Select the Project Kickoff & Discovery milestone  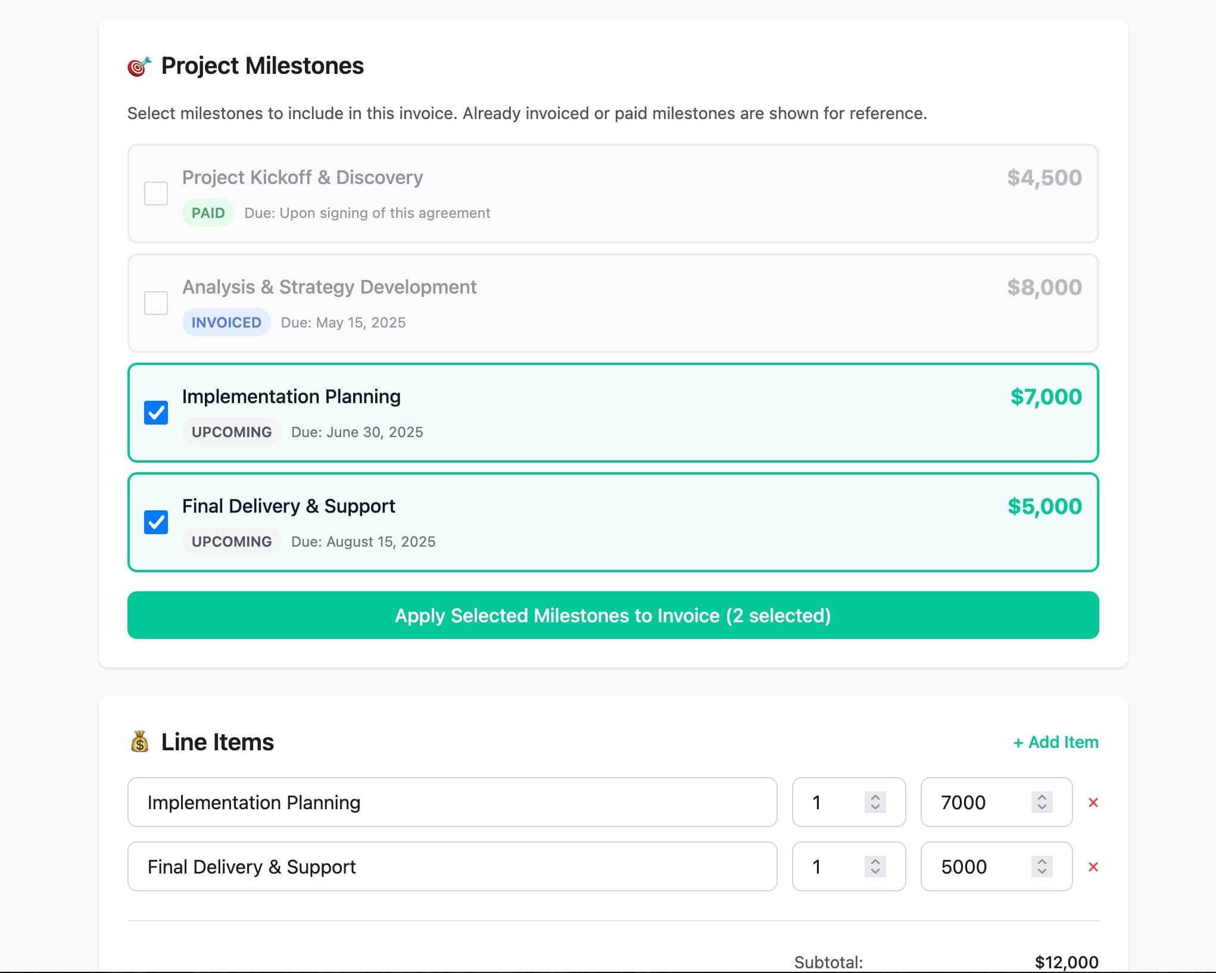(156, 193)
